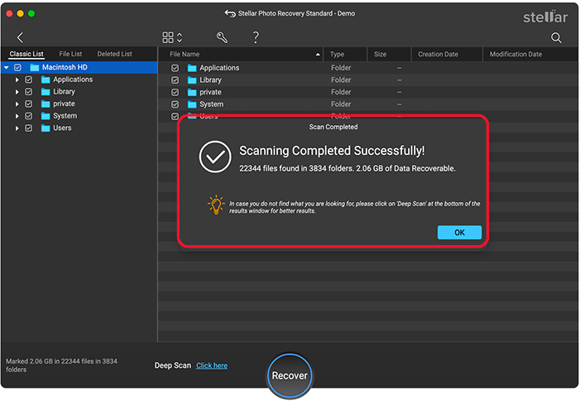The width and height of the screenshot is (580, 401).
Task: Click private folder icon in file list
Action: coord(192,93)
